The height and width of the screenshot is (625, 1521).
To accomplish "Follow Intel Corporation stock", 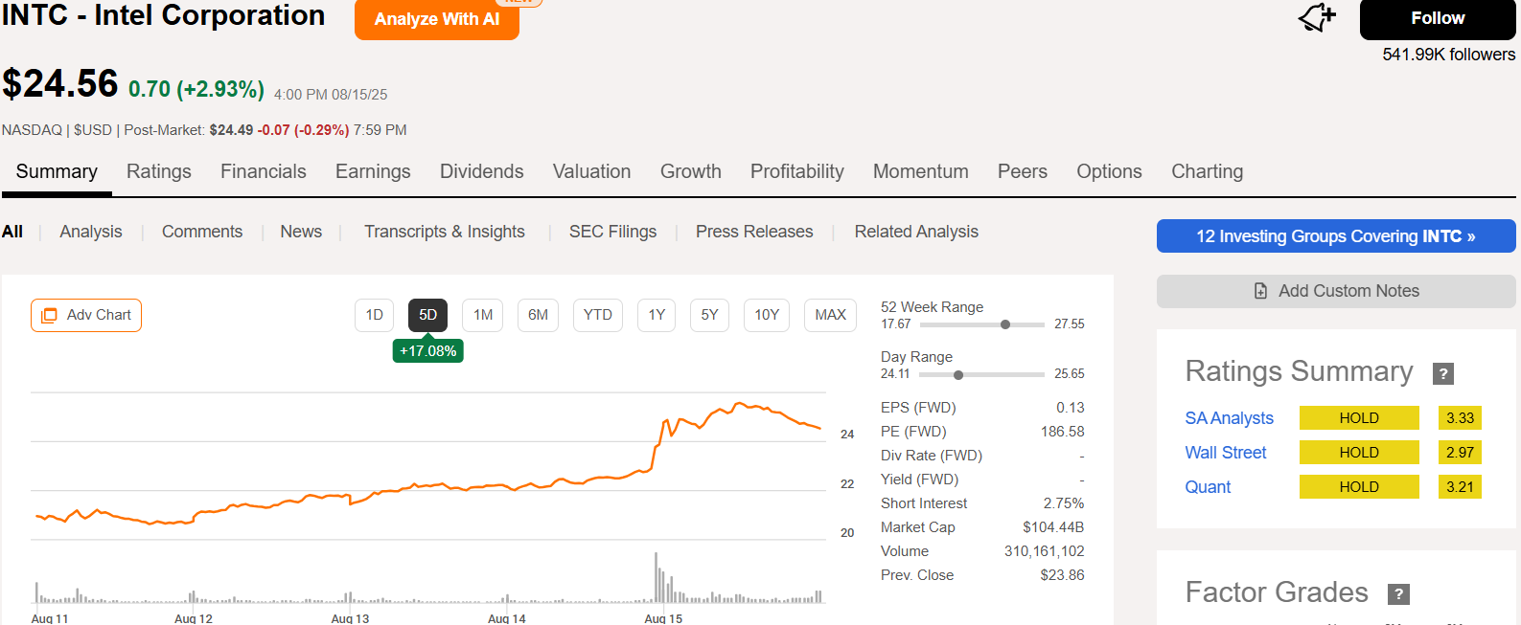I will coord(1438,18).
